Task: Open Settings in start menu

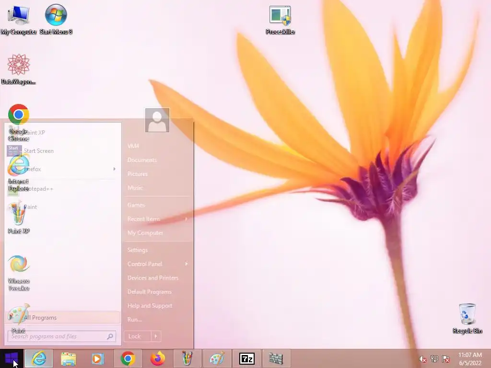Action: [x=138, y=250]
